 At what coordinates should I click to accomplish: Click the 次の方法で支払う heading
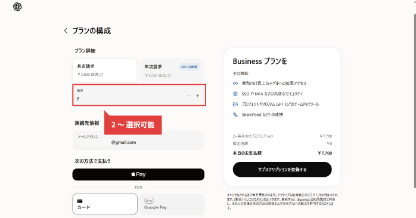[x=92, y=161]
